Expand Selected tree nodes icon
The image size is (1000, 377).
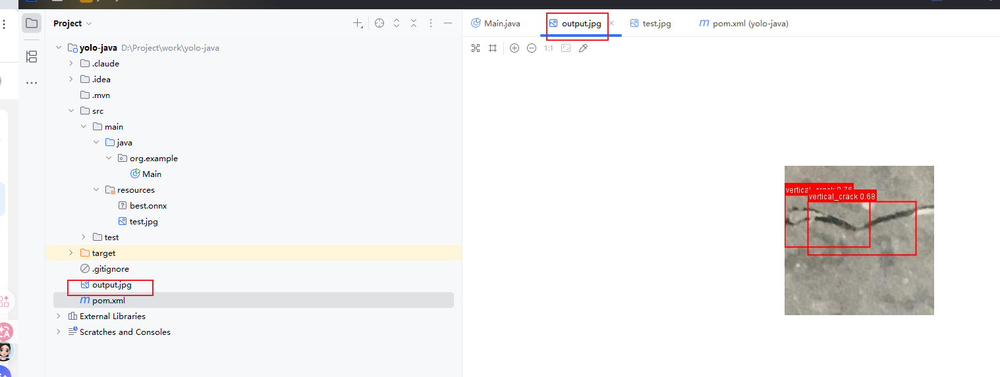coord(397,23)
